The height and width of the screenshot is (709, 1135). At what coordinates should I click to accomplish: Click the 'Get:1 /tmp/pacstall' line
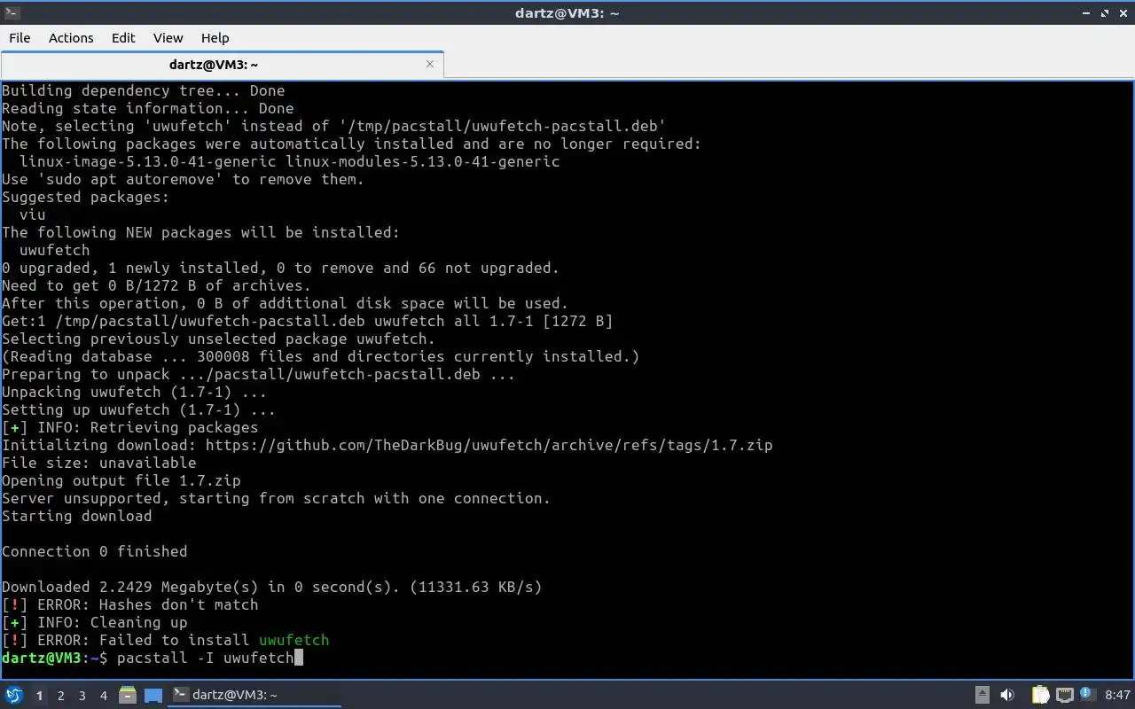coord(308,321)
